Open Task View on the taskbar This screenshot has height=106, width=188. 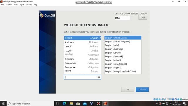click(x=58, y=103)
